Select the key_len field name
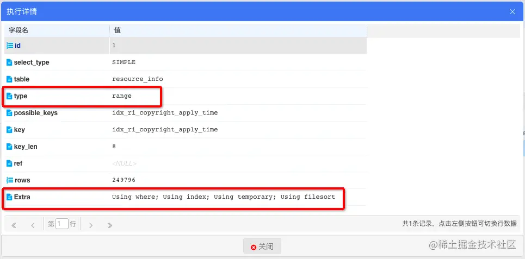The width and height of the screenshot is (525, 259). [x=26, y=147]
